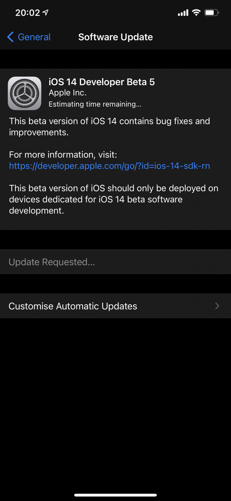Open Customise Automatic Updates
Screen dimensions: 231x501
(115, 306)
